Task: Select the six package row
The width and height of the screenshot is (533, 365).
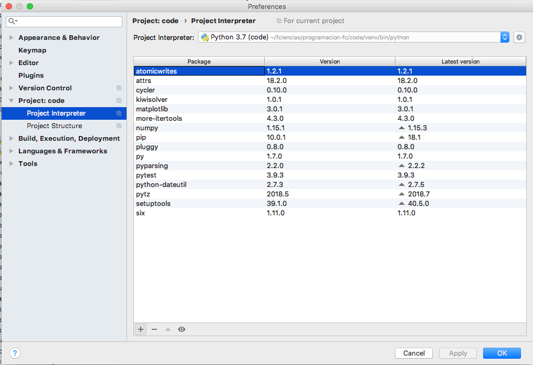Action: click(330, 213)
